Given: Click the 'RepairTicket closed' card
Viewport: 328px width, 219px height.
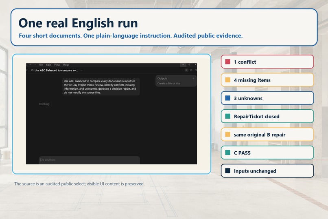Looking at the screenshot, I should pyautogui.click(x=267, y=116).
